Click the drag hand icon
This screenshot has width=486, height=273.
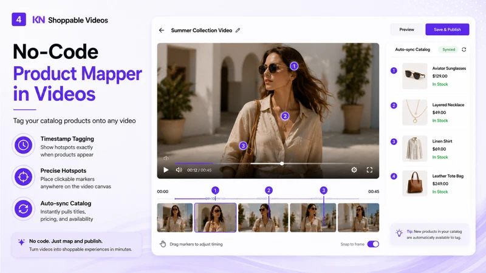[163, 244]
